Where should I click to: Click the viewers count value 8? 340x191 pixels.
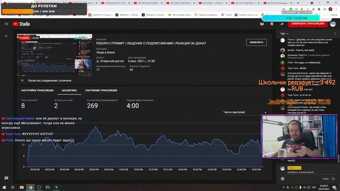tap(23, 106)
